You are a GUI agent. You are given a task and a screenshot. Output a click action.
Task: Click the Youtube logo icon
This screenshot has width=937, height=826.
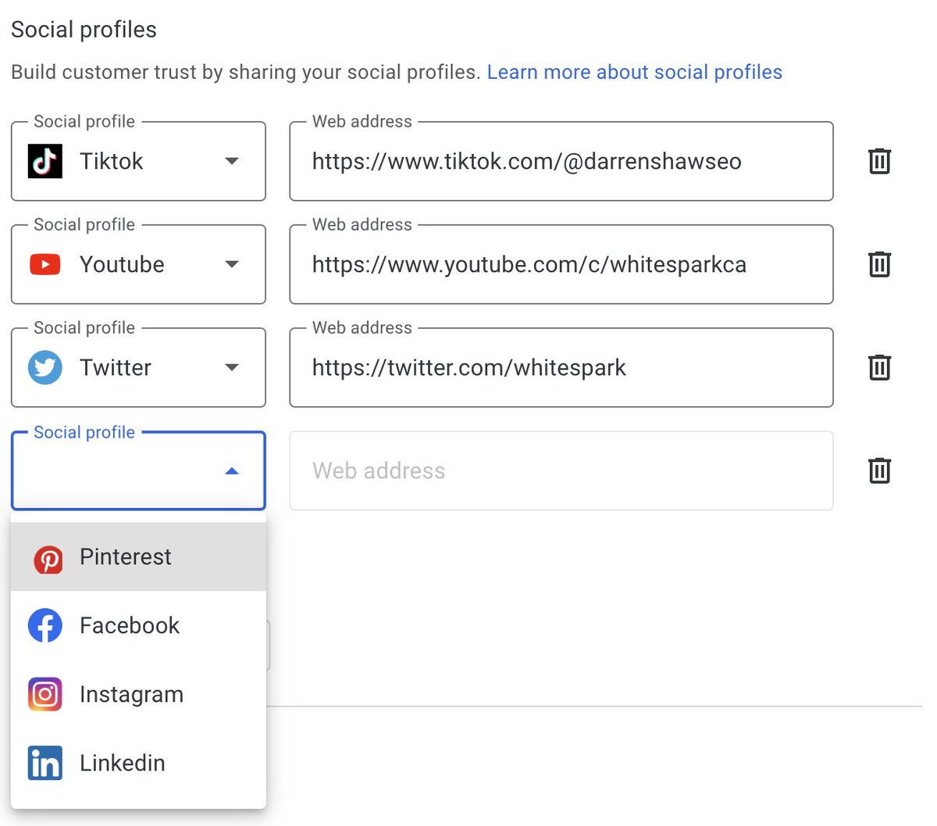(x=45, y=264)
